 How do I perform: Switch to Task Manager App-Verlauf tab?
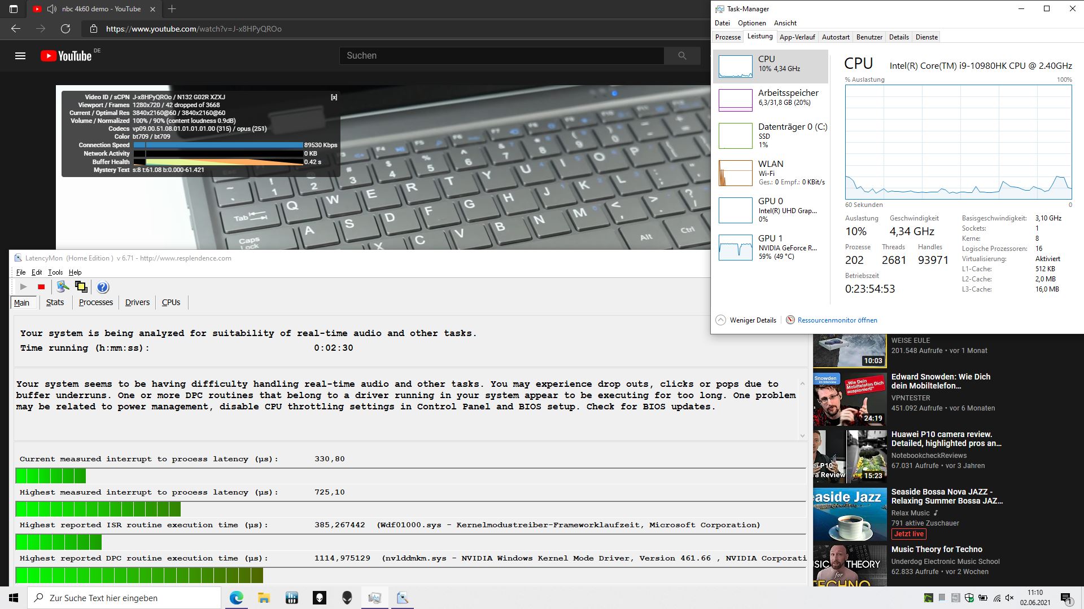pos(797,37)
